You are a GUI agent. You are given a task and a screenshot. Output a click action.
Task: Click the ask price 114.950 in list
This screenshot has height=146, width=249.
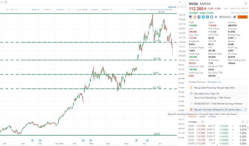[224, 144]
